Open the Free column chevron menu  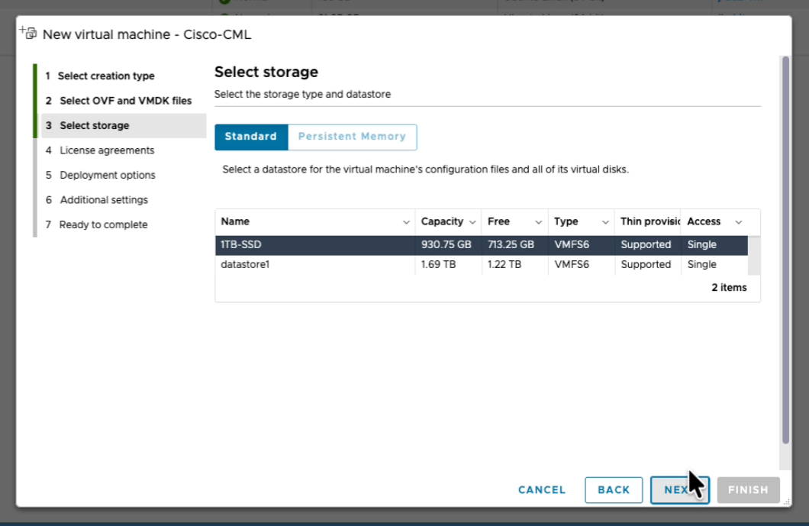(x=538, y=222)
